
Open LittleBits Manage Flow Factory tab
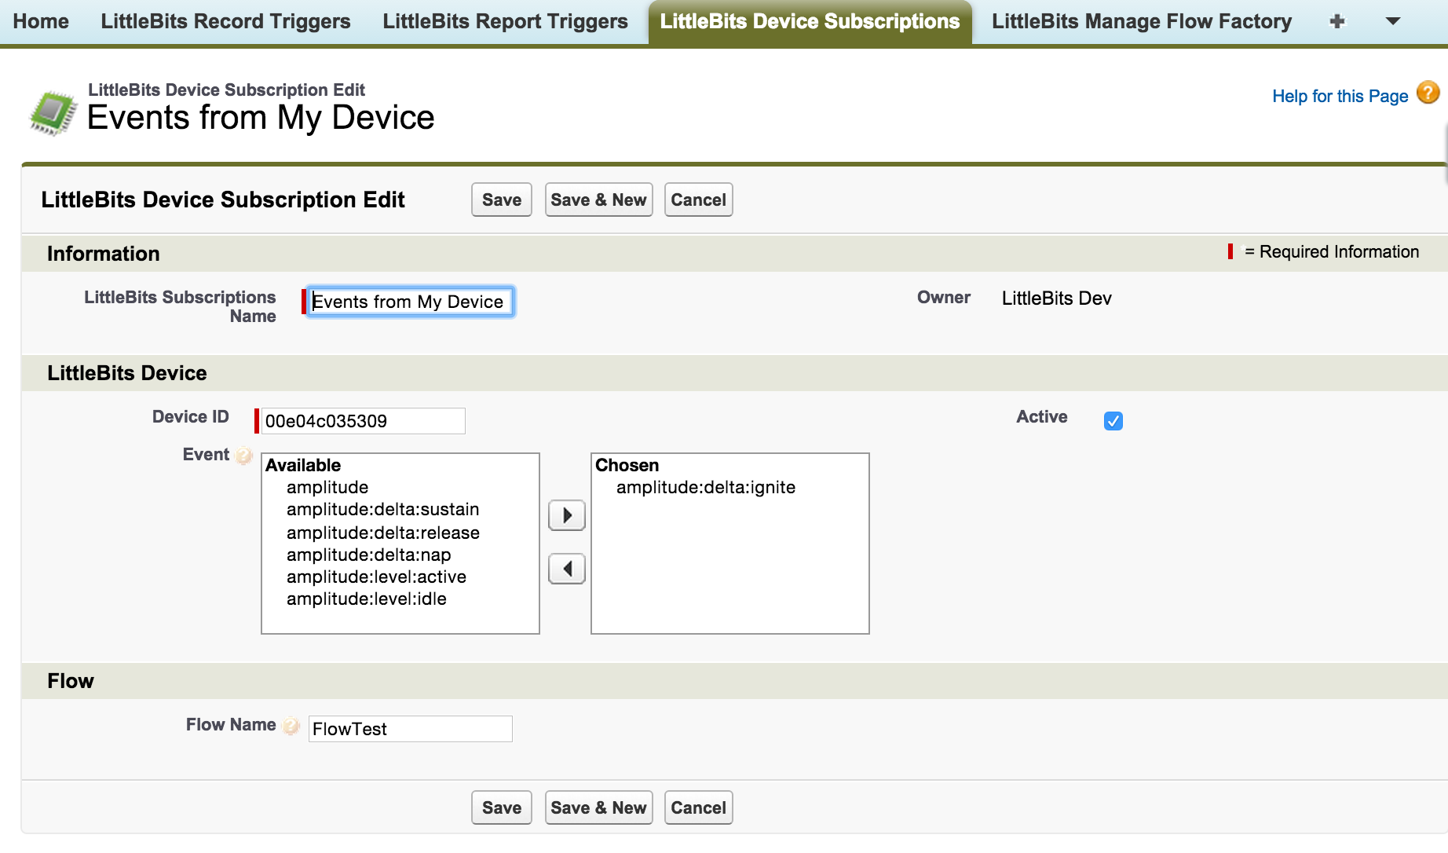click(1141, 21)
